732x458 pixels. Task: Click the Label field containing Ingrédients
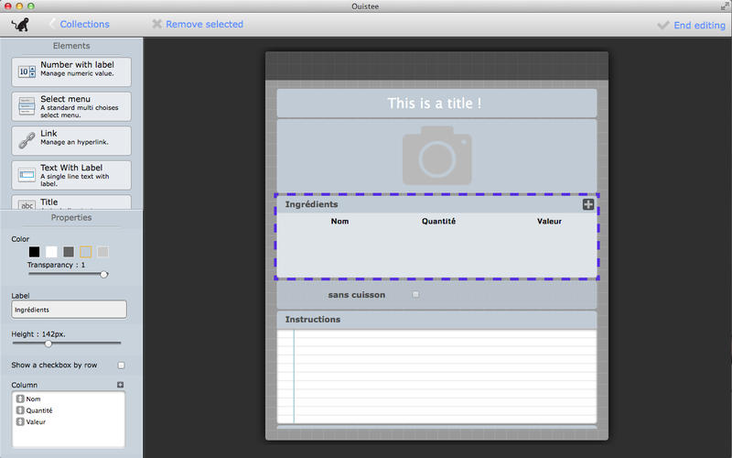pyautogui.click(x=70, y=310)
